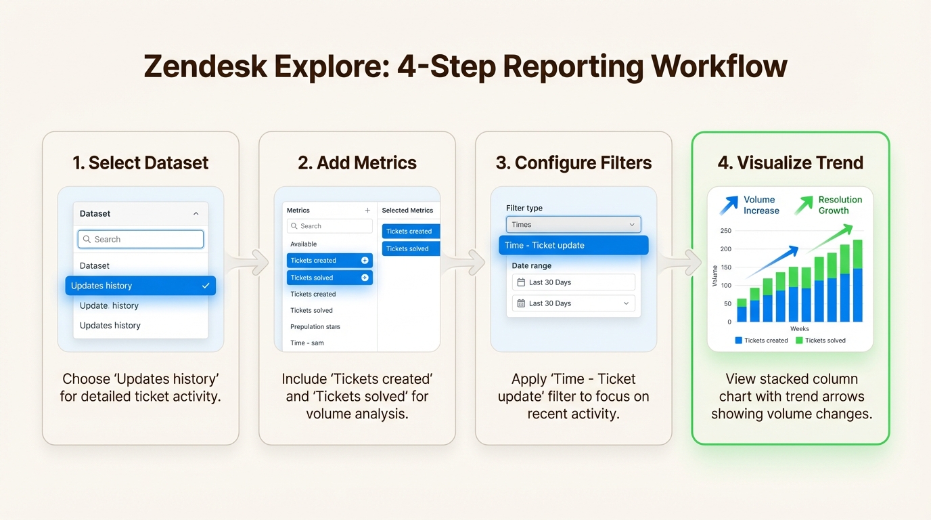
Task: Click the magnifier icon in the Metrics search box
Action: 295,225
